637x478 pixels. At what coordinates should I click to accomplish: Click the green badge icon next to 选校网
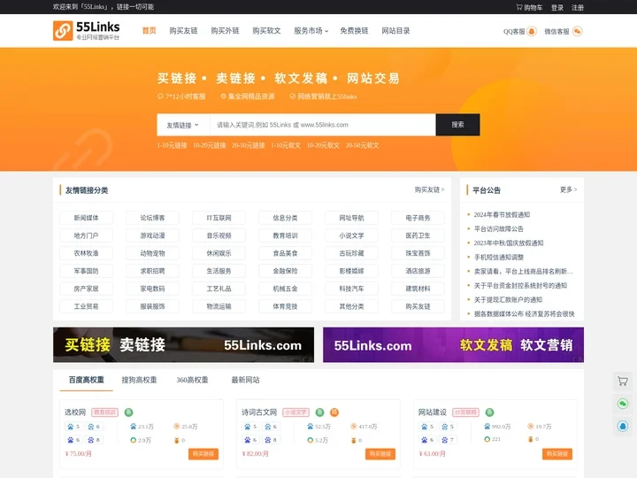[128, 412]
